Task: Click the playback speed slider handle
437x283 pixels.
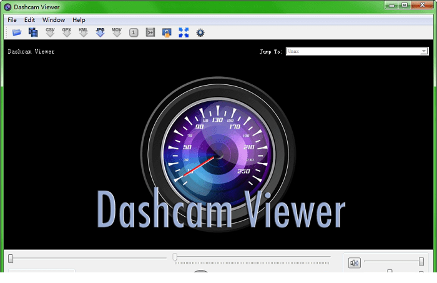Action: coord(175,257)
